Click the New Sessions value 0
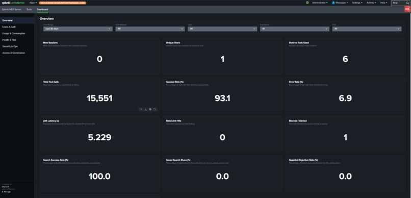The image size is (411, 198). 99,59
